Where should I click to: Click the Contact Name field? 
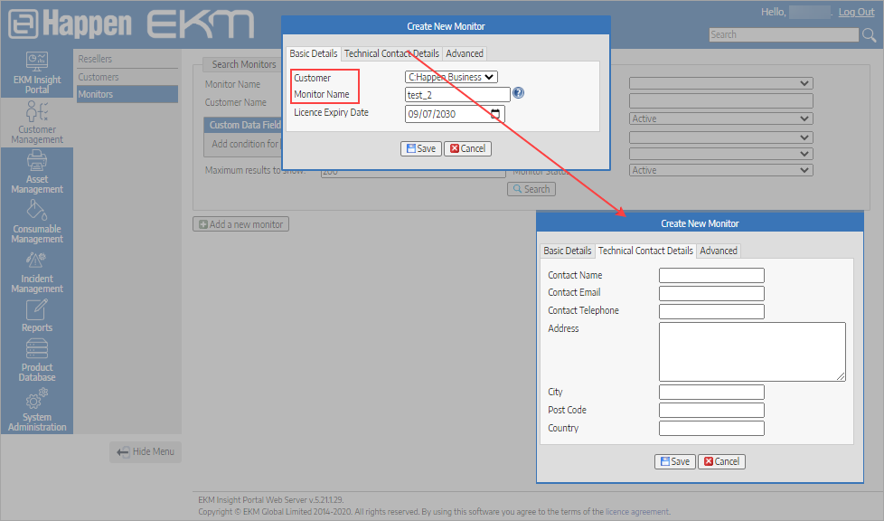pos(711,275)
